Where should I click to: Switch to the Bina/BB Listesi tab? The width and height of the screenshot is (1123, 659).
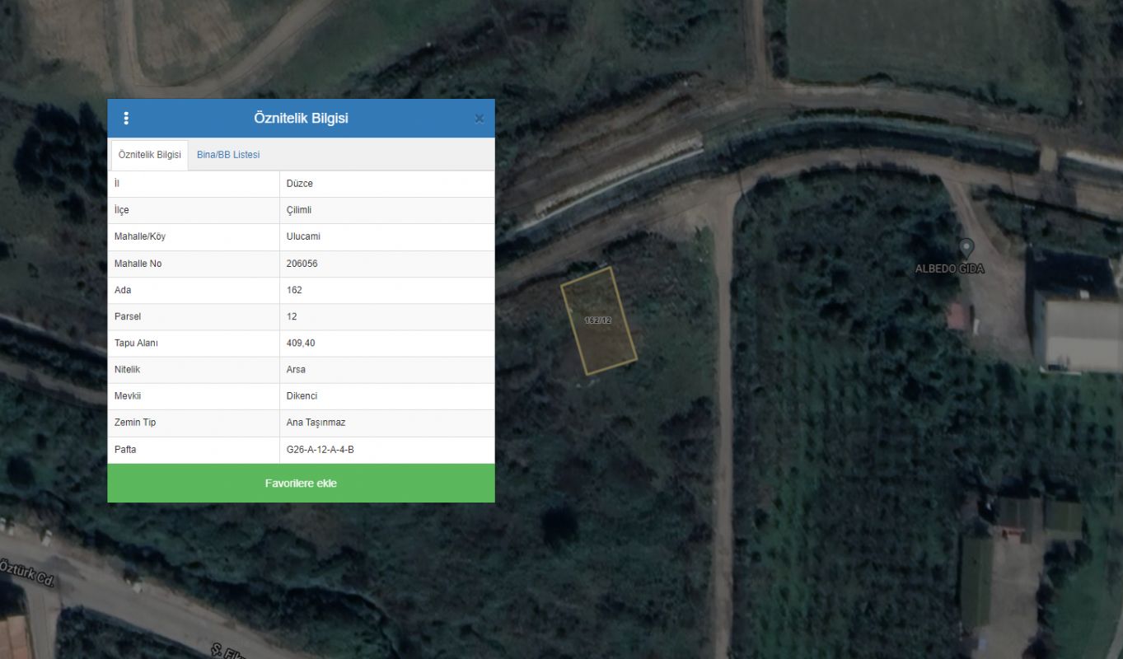[228, 155]
